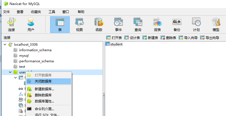The image size is (226, 116).
Task: Select the mysql database
Action: [x=24, y=56]
